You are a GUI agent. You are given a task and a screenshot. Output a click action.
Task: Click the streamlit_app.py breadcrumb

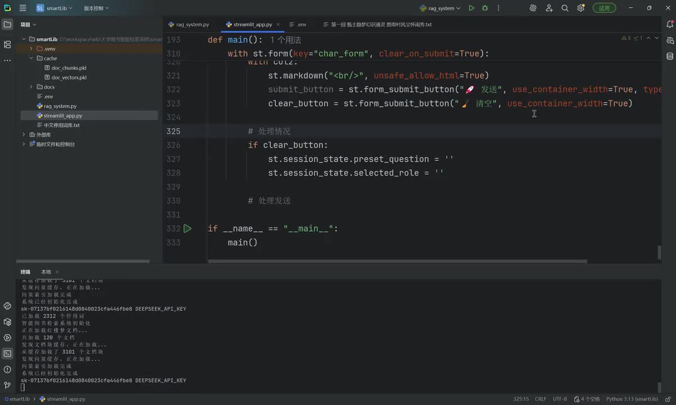coord(62,399)
